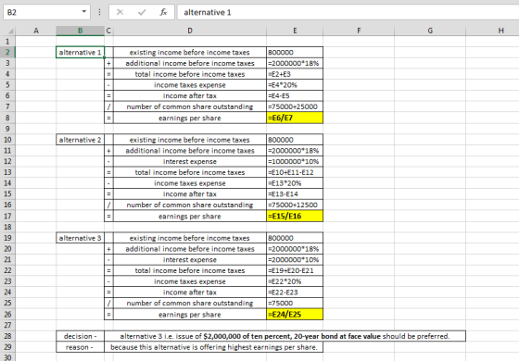Click cell E21 containing =2000000*10%
This screenshot has height=361, width=519.
(x=295, y=259)
